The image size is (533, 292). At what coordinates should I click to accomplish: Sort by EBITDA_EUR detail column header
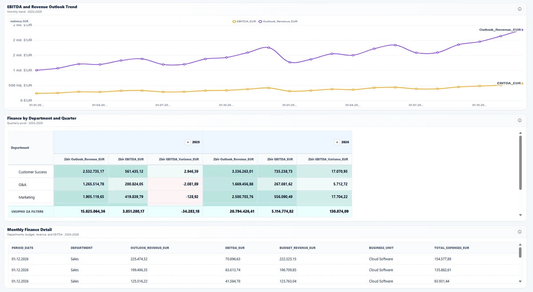coord(235,248)
